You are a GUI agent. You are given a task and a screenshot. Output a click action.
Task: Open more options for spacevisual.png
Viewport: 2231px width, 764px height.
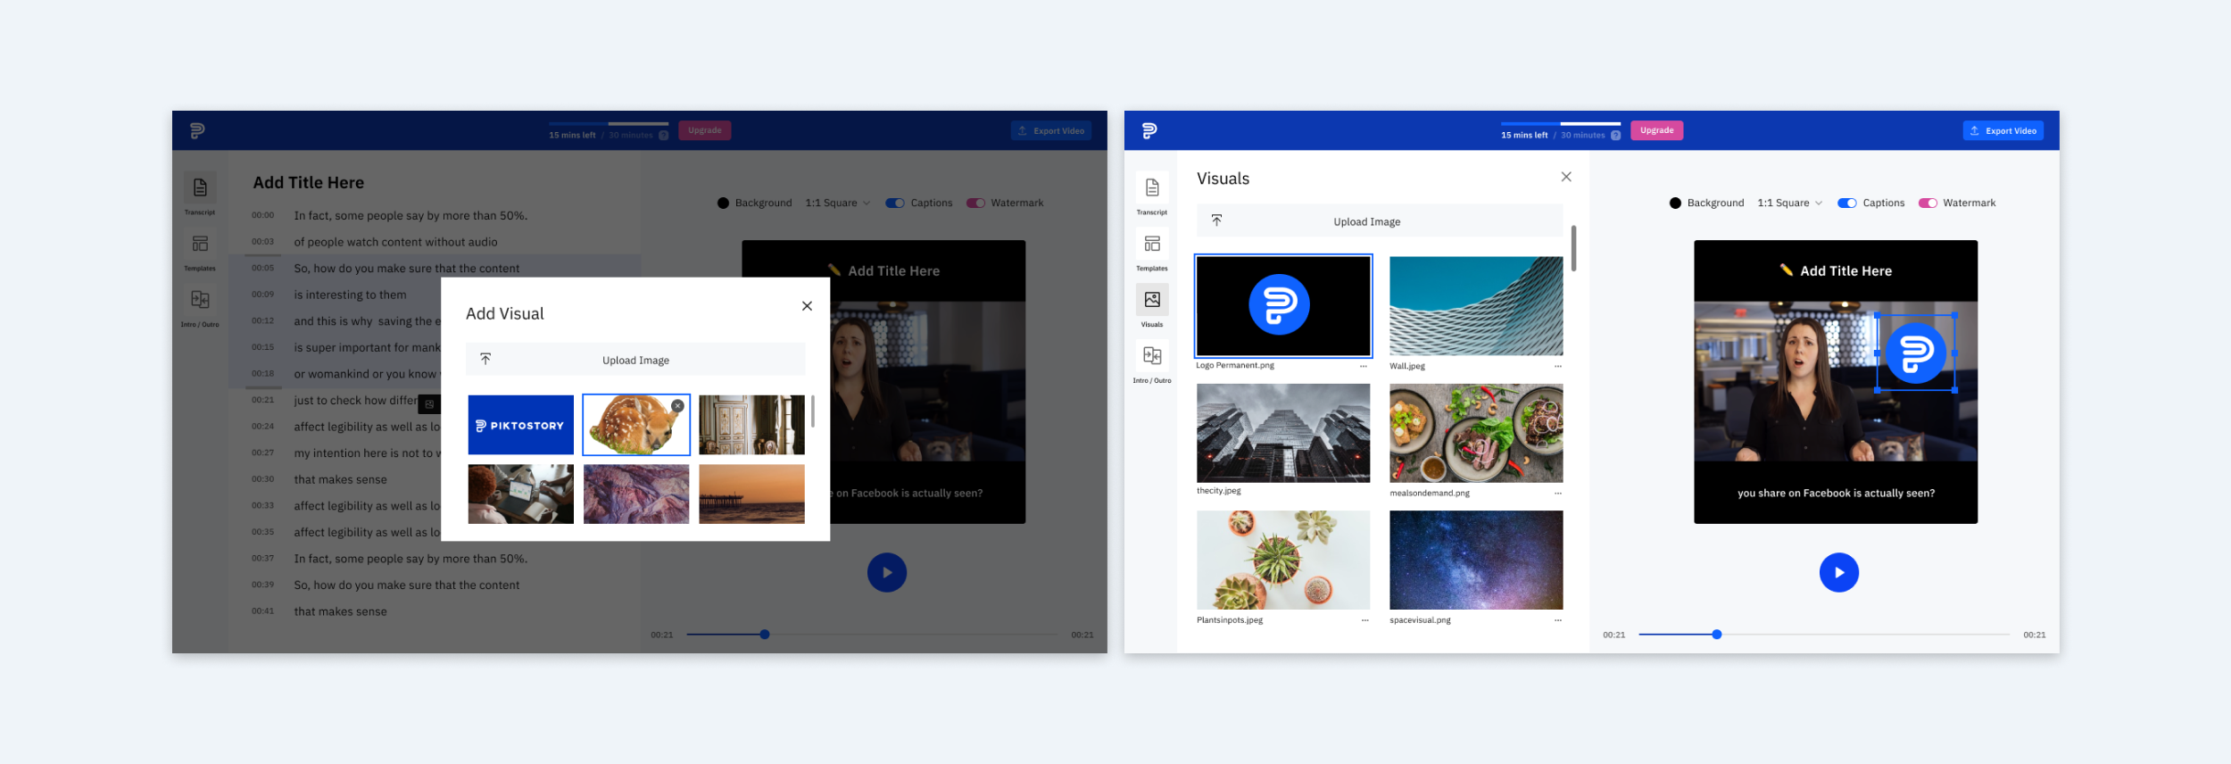1558,620
